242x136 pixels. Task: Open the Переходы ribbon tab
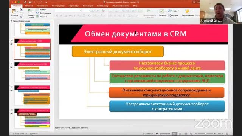click(74, 6)
